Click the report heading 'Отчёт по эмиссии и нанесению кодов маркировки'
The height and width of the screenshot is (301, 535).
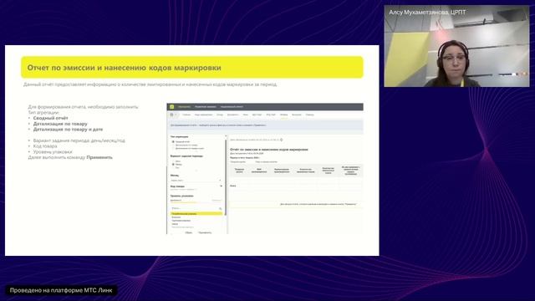pyautogui.click(x=269, y=150)
